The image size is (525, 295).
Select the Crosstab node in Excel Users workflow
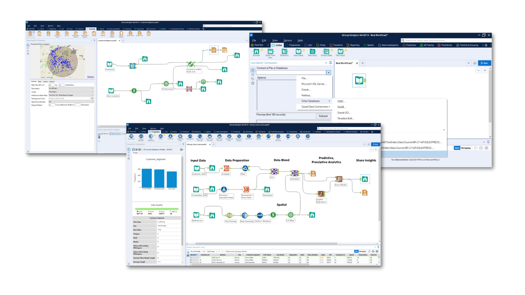(226, 168)
